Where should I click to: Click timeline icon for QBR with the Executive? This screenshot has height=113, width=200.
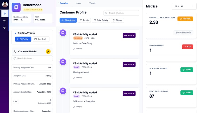click(x=63, y=91)
